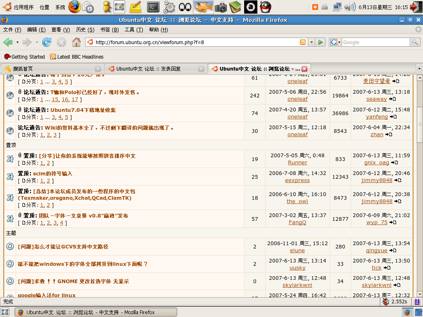Screen dimensions: 423x317
Task: Jump to last post by seaway
Action: pos(392,99)
